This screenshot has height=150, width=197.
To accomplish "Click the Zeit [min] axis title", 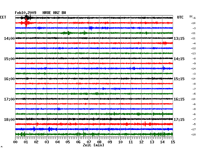I will (x=93, y=145).
